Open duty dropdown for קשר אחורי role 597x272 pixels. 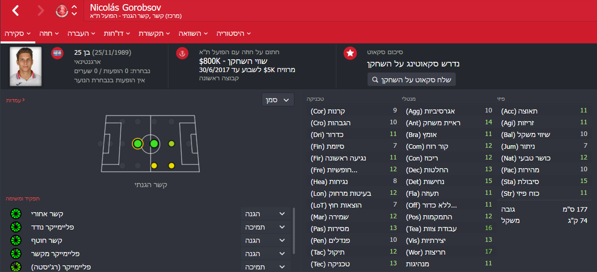265,214
